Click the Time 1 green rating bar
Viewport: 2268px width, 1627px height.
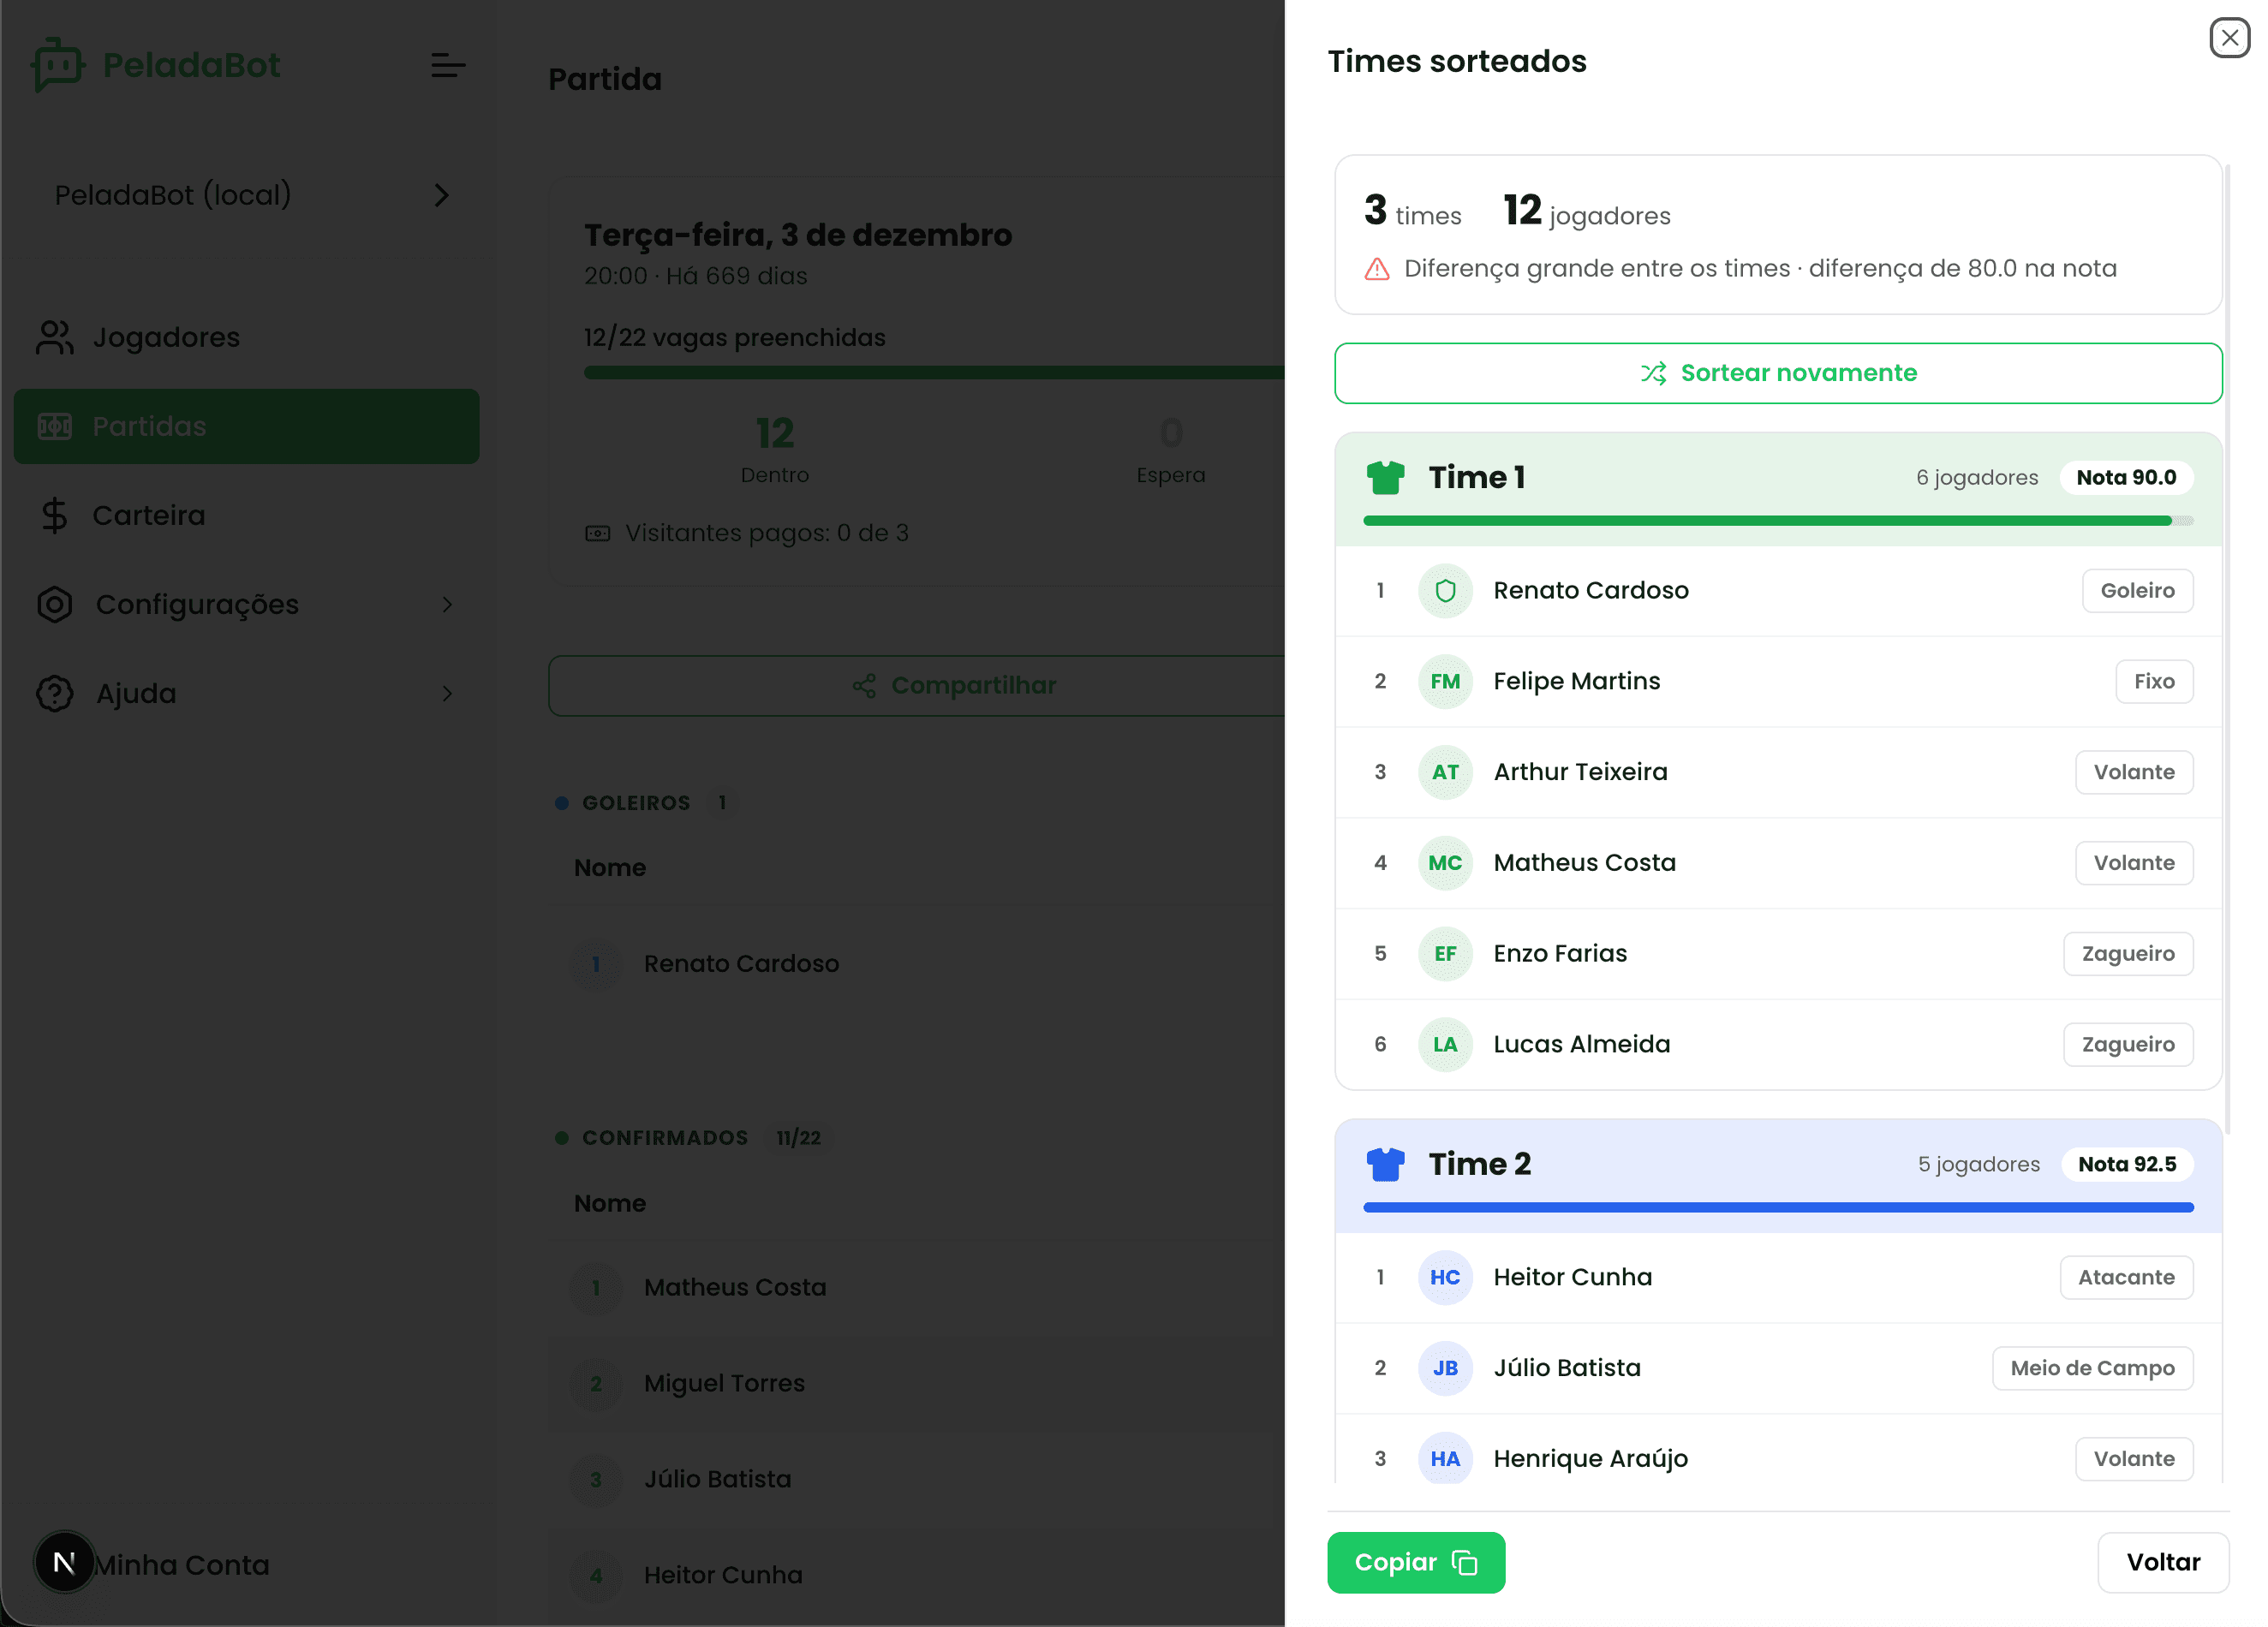tap(1778, 521)
